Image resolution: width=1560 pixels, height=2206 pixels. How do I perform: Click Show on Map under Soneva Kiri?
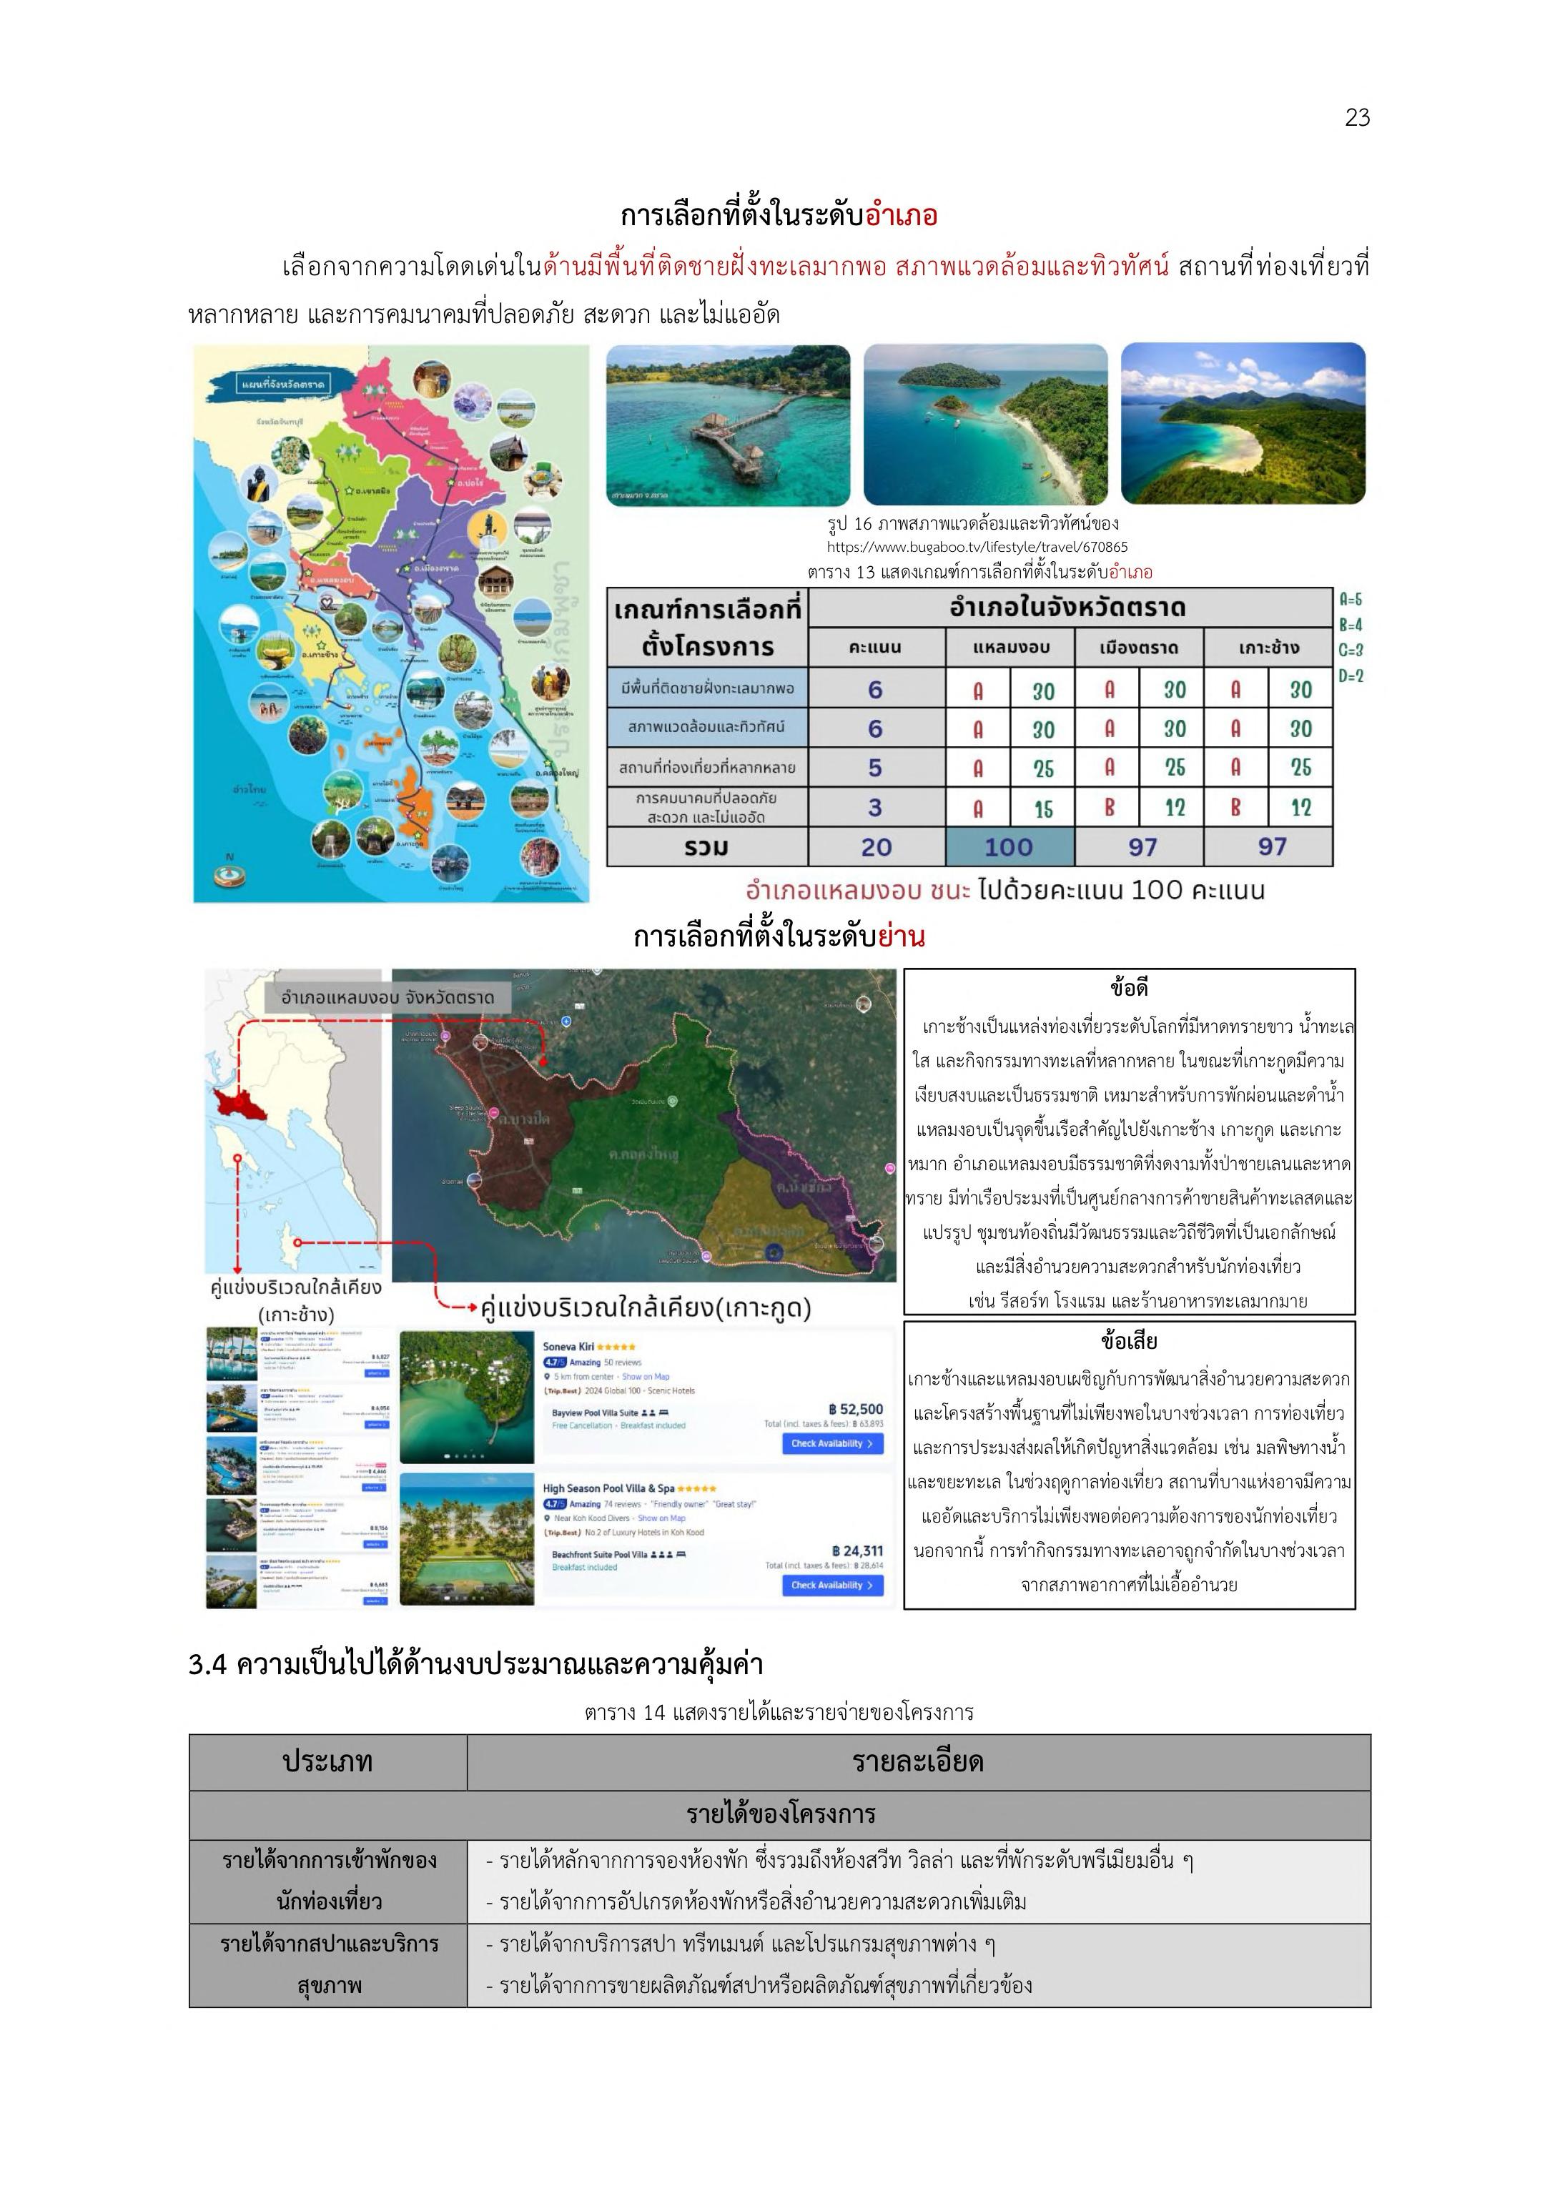pos(645,1376)
